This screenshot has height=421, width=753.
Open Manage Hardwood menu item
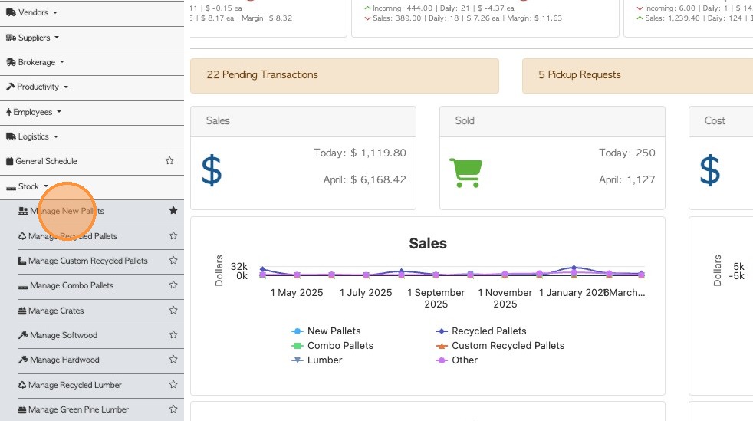64,360
